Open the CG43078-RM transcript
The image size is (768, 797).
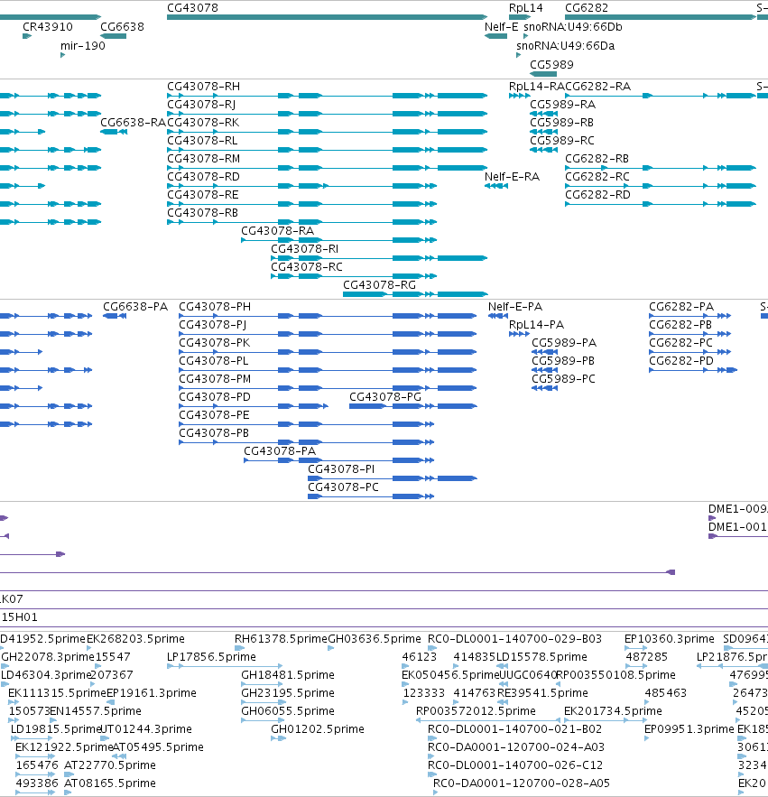click(x=204, y=159)
